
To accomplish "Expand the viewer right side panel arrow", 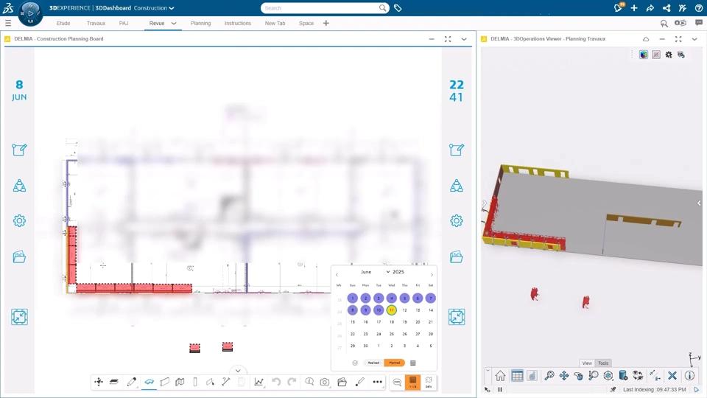I will (x=699, y=203).
